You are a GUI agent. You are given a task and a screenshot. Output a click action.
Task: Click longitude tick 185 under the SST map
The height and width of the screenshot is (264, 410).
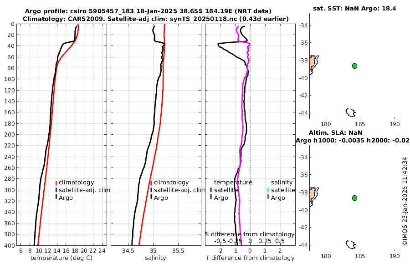(x=360, y=124)
